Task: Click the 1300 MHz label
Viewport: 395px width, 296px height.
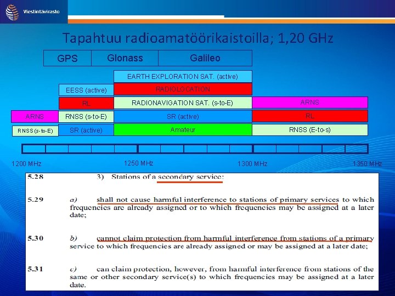Action: tap(252, 164)
